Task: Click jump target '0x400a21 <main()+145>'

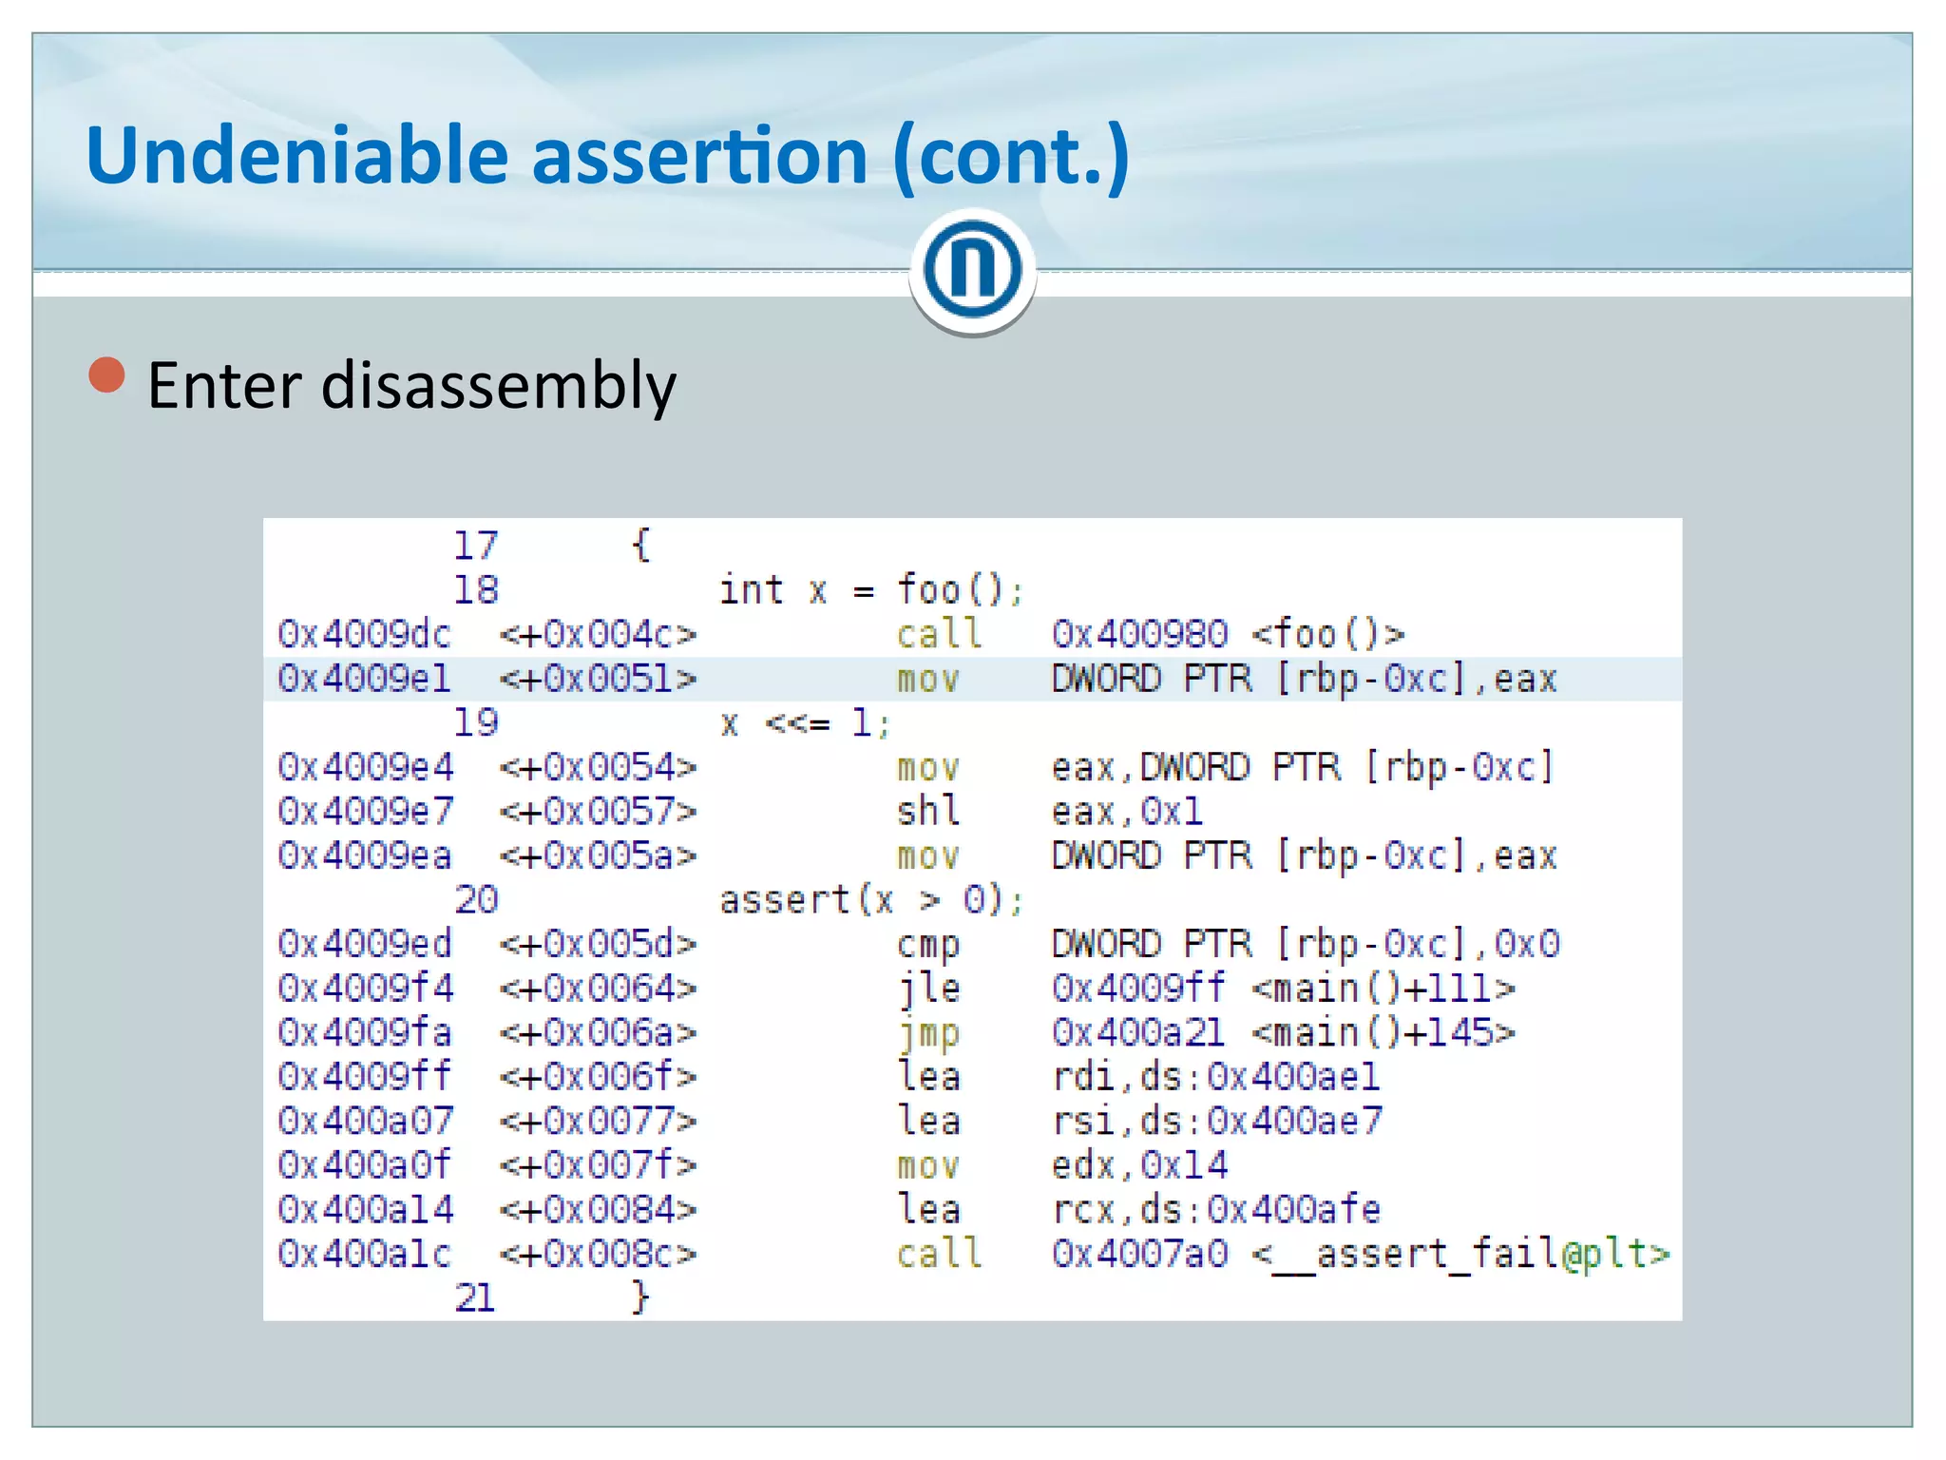Action: [1283, 1033]
